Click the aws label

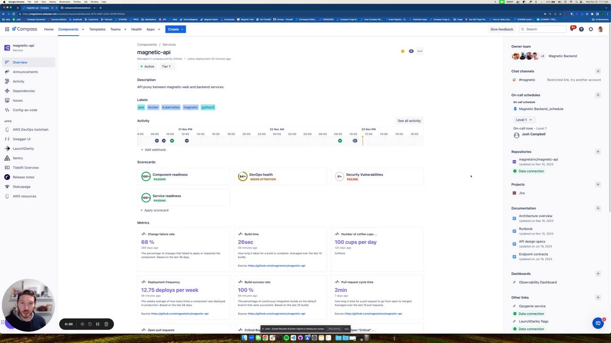(141, 107)
